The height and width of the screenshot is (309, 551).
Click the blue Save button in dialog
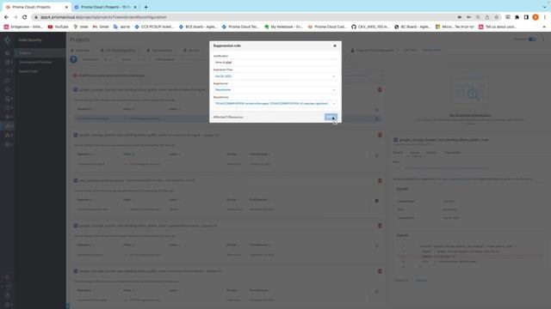pos(331,117)
